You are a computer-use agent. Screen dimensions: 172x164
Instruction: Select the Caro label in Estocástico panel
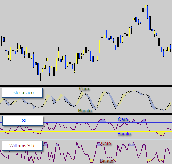[84, 89]
